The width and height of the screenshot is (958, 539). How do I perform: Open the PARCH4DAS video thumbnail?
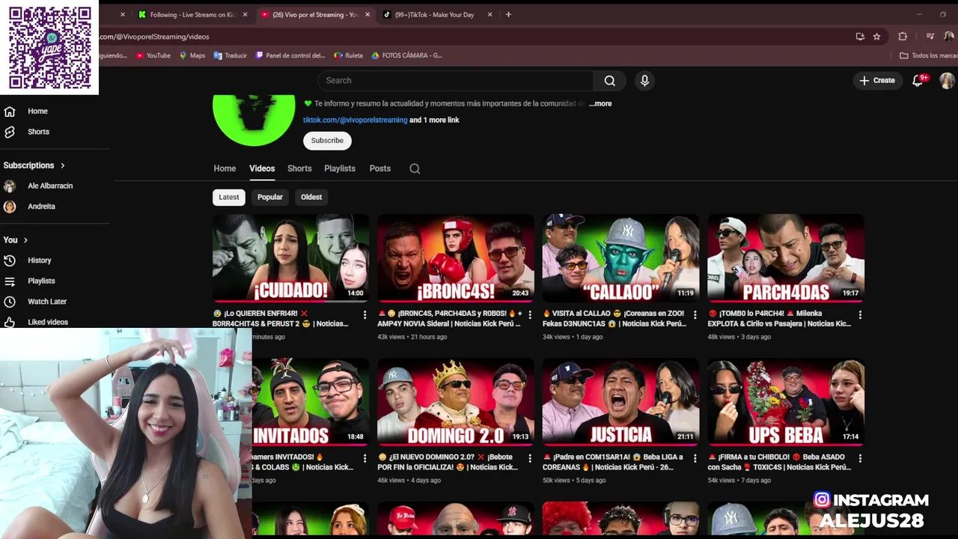(x=786, y=258)
